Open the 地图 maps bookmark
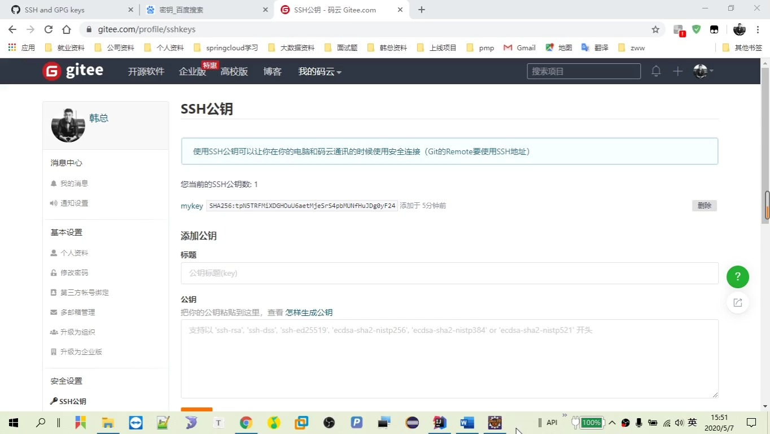This screenshot has height=434, width=770. point(559,48)
